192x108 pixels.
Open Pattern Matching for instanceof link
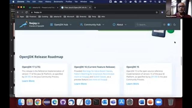click(x=88, y=74)
